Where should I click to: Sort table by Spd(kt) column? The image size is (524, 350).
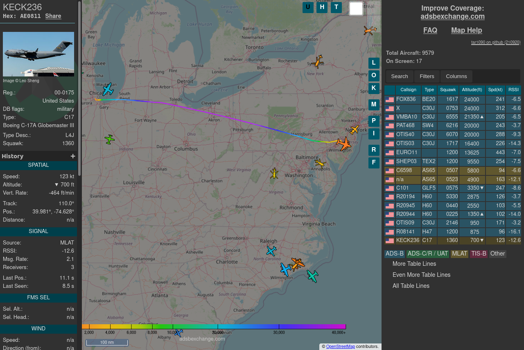495,90
